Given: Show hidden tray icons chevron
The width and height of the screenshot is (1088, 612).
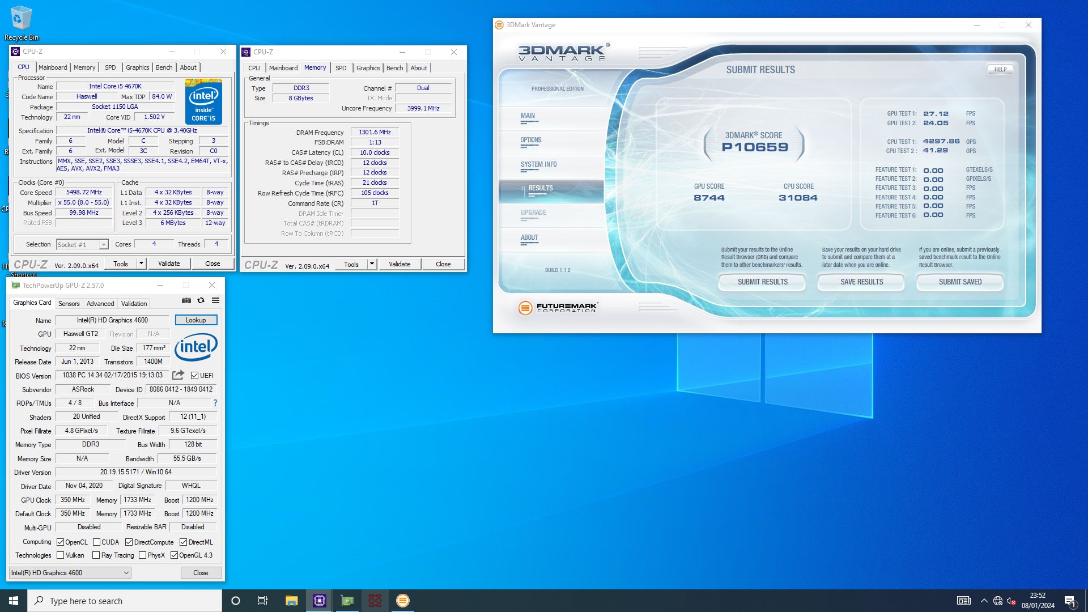Looking at the screenshot, I should click(x=984, y=601).
